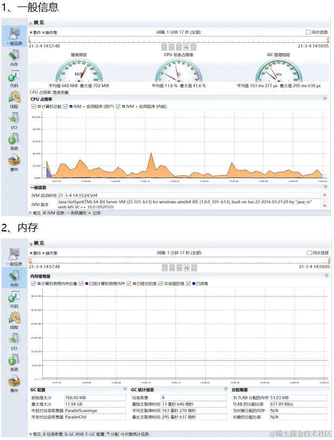The width and height of the screenshot is (334, 440).
Task: Click rightmost range navigation button in CPU view
Action: 193,47
